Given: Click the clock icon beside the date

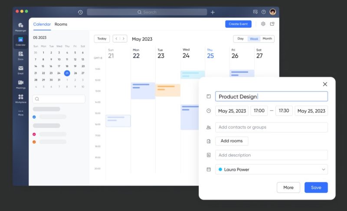Looking at the screenshot, I should pyautogui.click(x=209, y=111).
